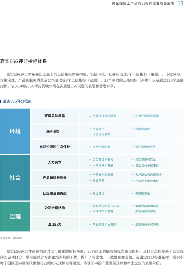Viewport: 185px width, 265px height.
Task: Select the item 业务环境风险暴露
Action: 147,116
